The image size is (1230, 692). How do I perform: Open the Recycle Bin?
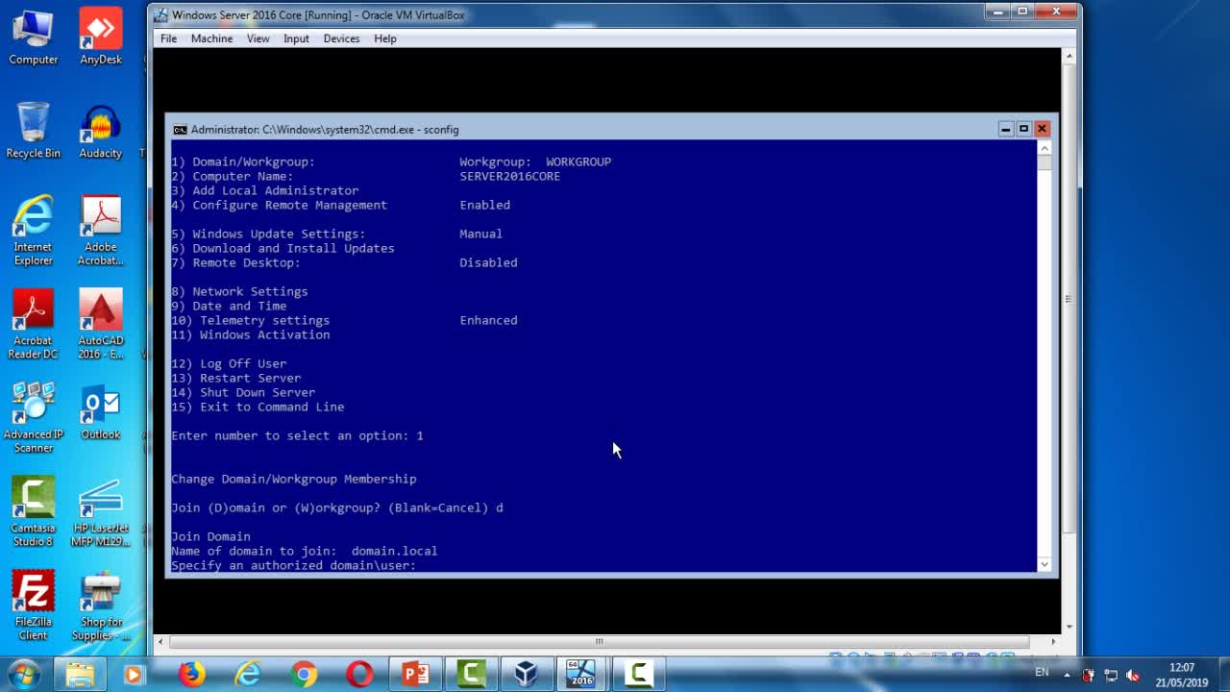(x=33, y=131)
